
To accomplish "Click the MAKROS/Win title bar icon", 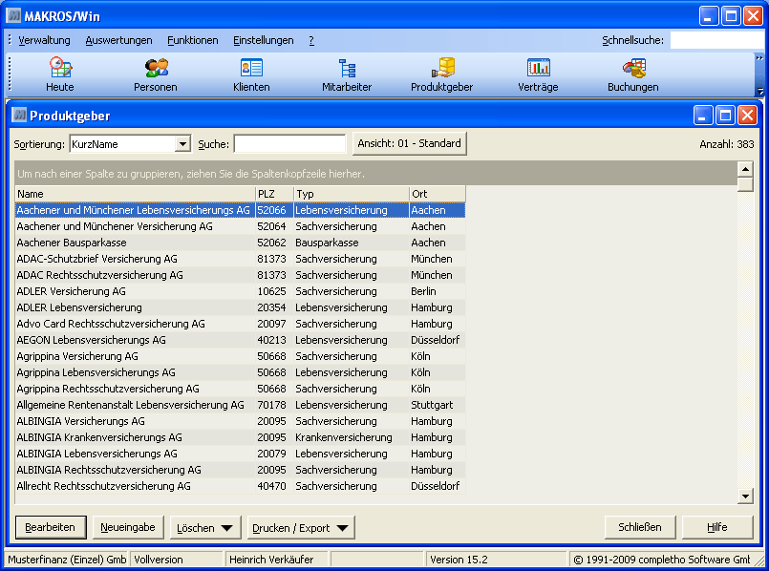I will pyautogui.click(x=13, y=15).
